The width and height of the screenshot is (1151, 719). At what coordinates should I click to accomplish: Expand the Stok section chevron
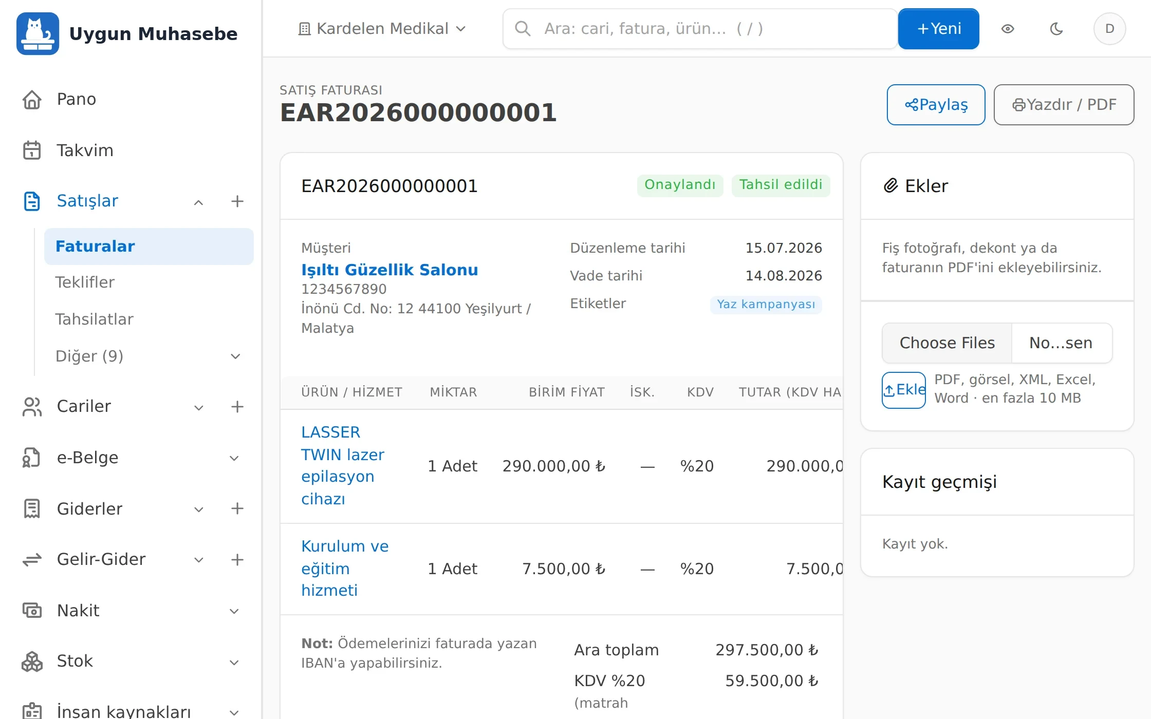coord(234,662)
